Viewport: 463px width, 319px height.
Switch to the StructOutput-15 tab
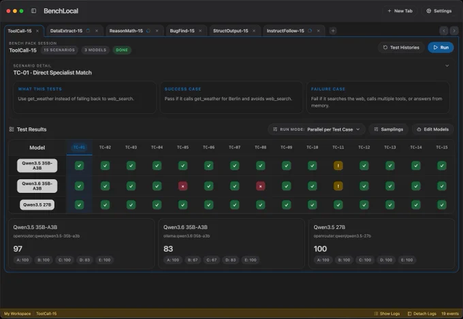click(x=230, y=31)
